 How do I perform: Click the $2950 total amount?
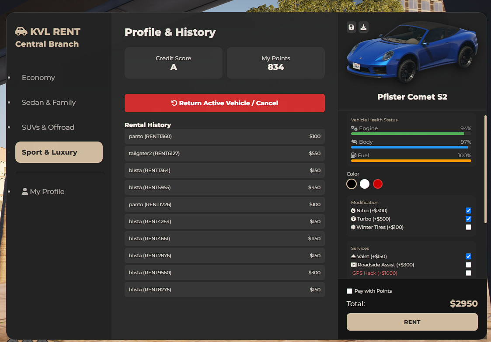pos(464,304)
